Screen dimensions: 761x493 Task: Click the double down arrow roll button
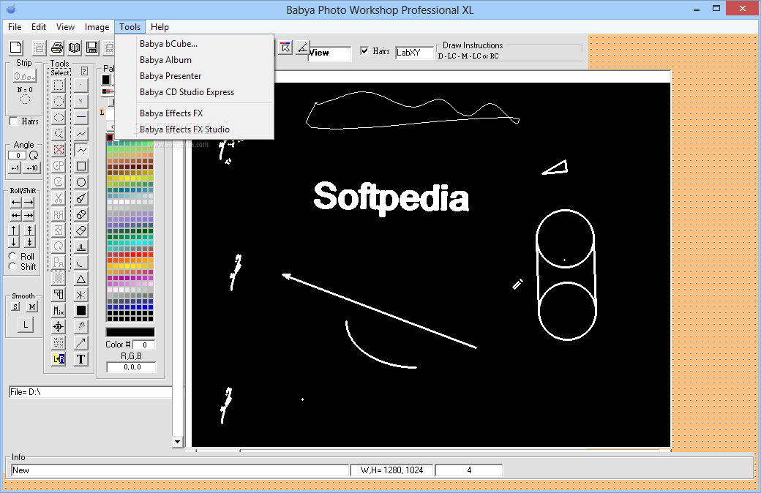(29, 241)
